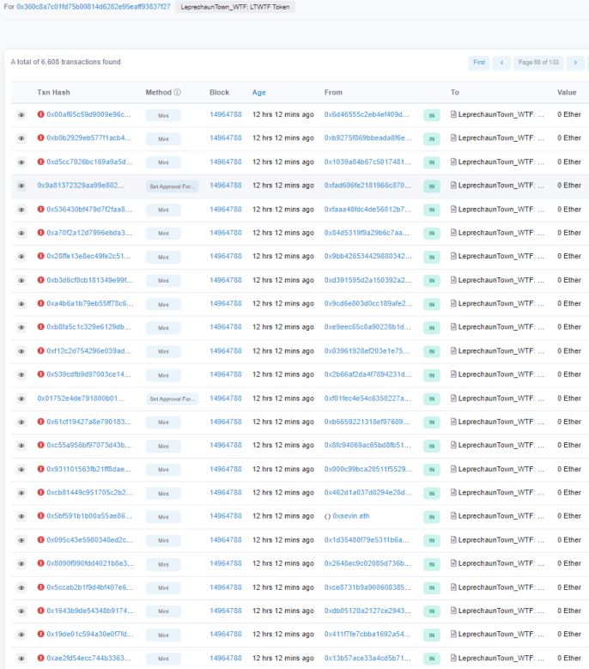The image size is (589, 669).
Task: Click eye icon for 0x19de01c594a30e0f7fd
Action: point(21,635)
